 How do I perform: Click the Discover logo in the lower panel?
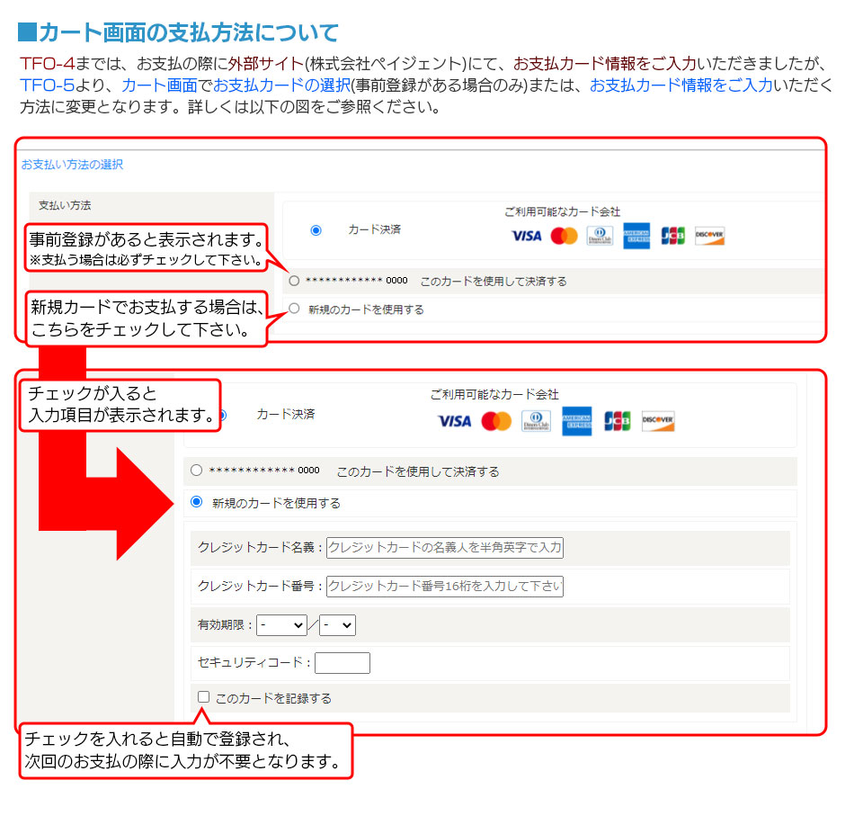pos(658,421)
